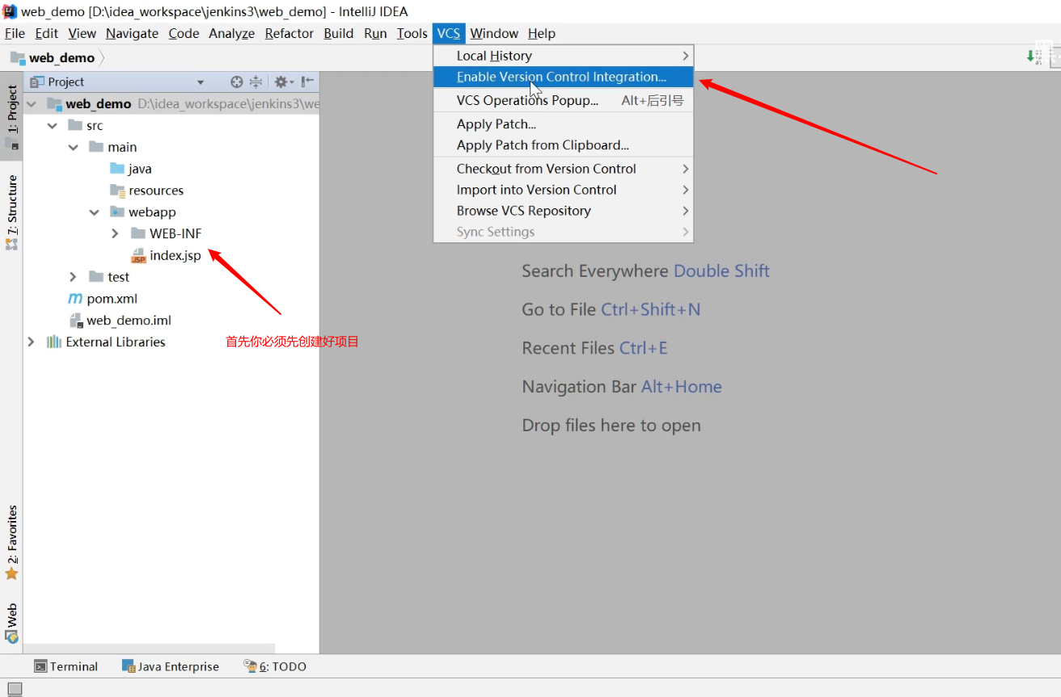This screenshot has height=697, width=1061.
Task: Click the index.jsp file icon
Action: pos(138,255)
